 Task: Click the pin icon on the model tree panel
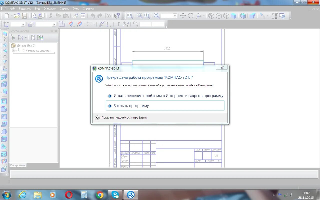pyautogui.click(x=52, y=31)
